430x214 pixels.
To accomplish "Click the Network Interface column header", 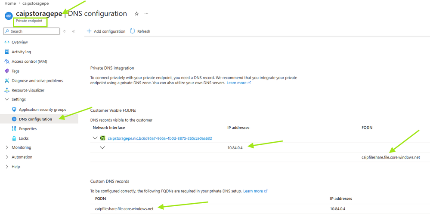I will (109, 128).
